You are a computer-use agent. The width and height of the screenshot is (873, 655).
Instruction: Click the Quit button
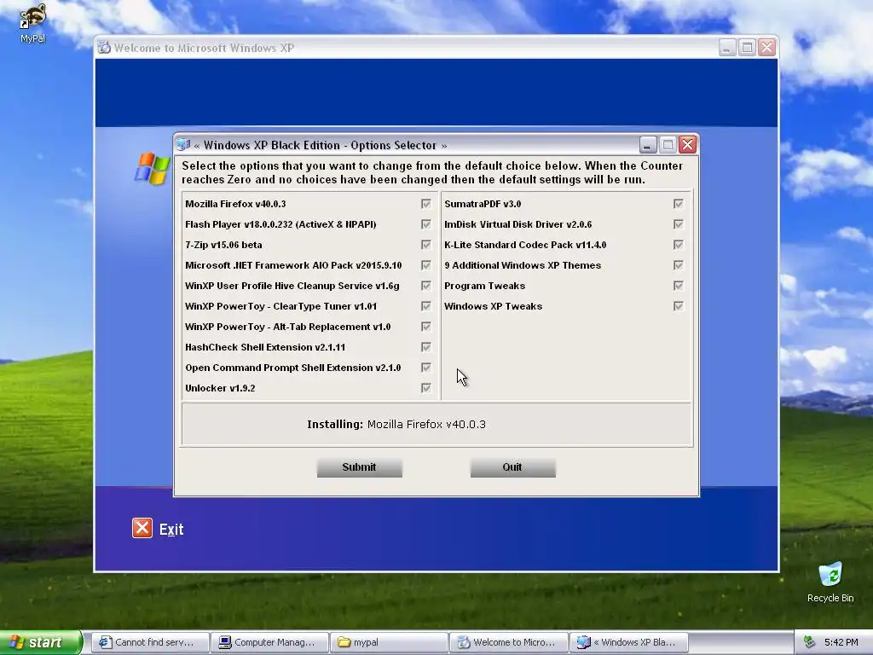pyautogui.click(x=512, y=467)
